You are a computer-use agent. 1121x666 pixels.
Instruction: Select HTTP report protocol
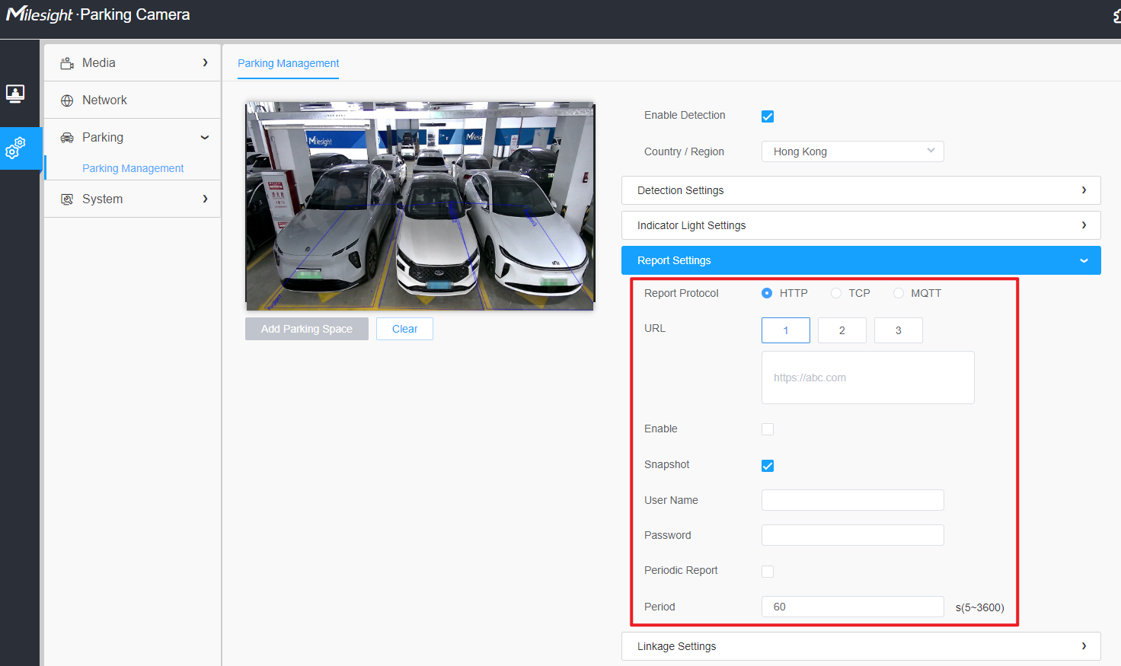[767, 293]
